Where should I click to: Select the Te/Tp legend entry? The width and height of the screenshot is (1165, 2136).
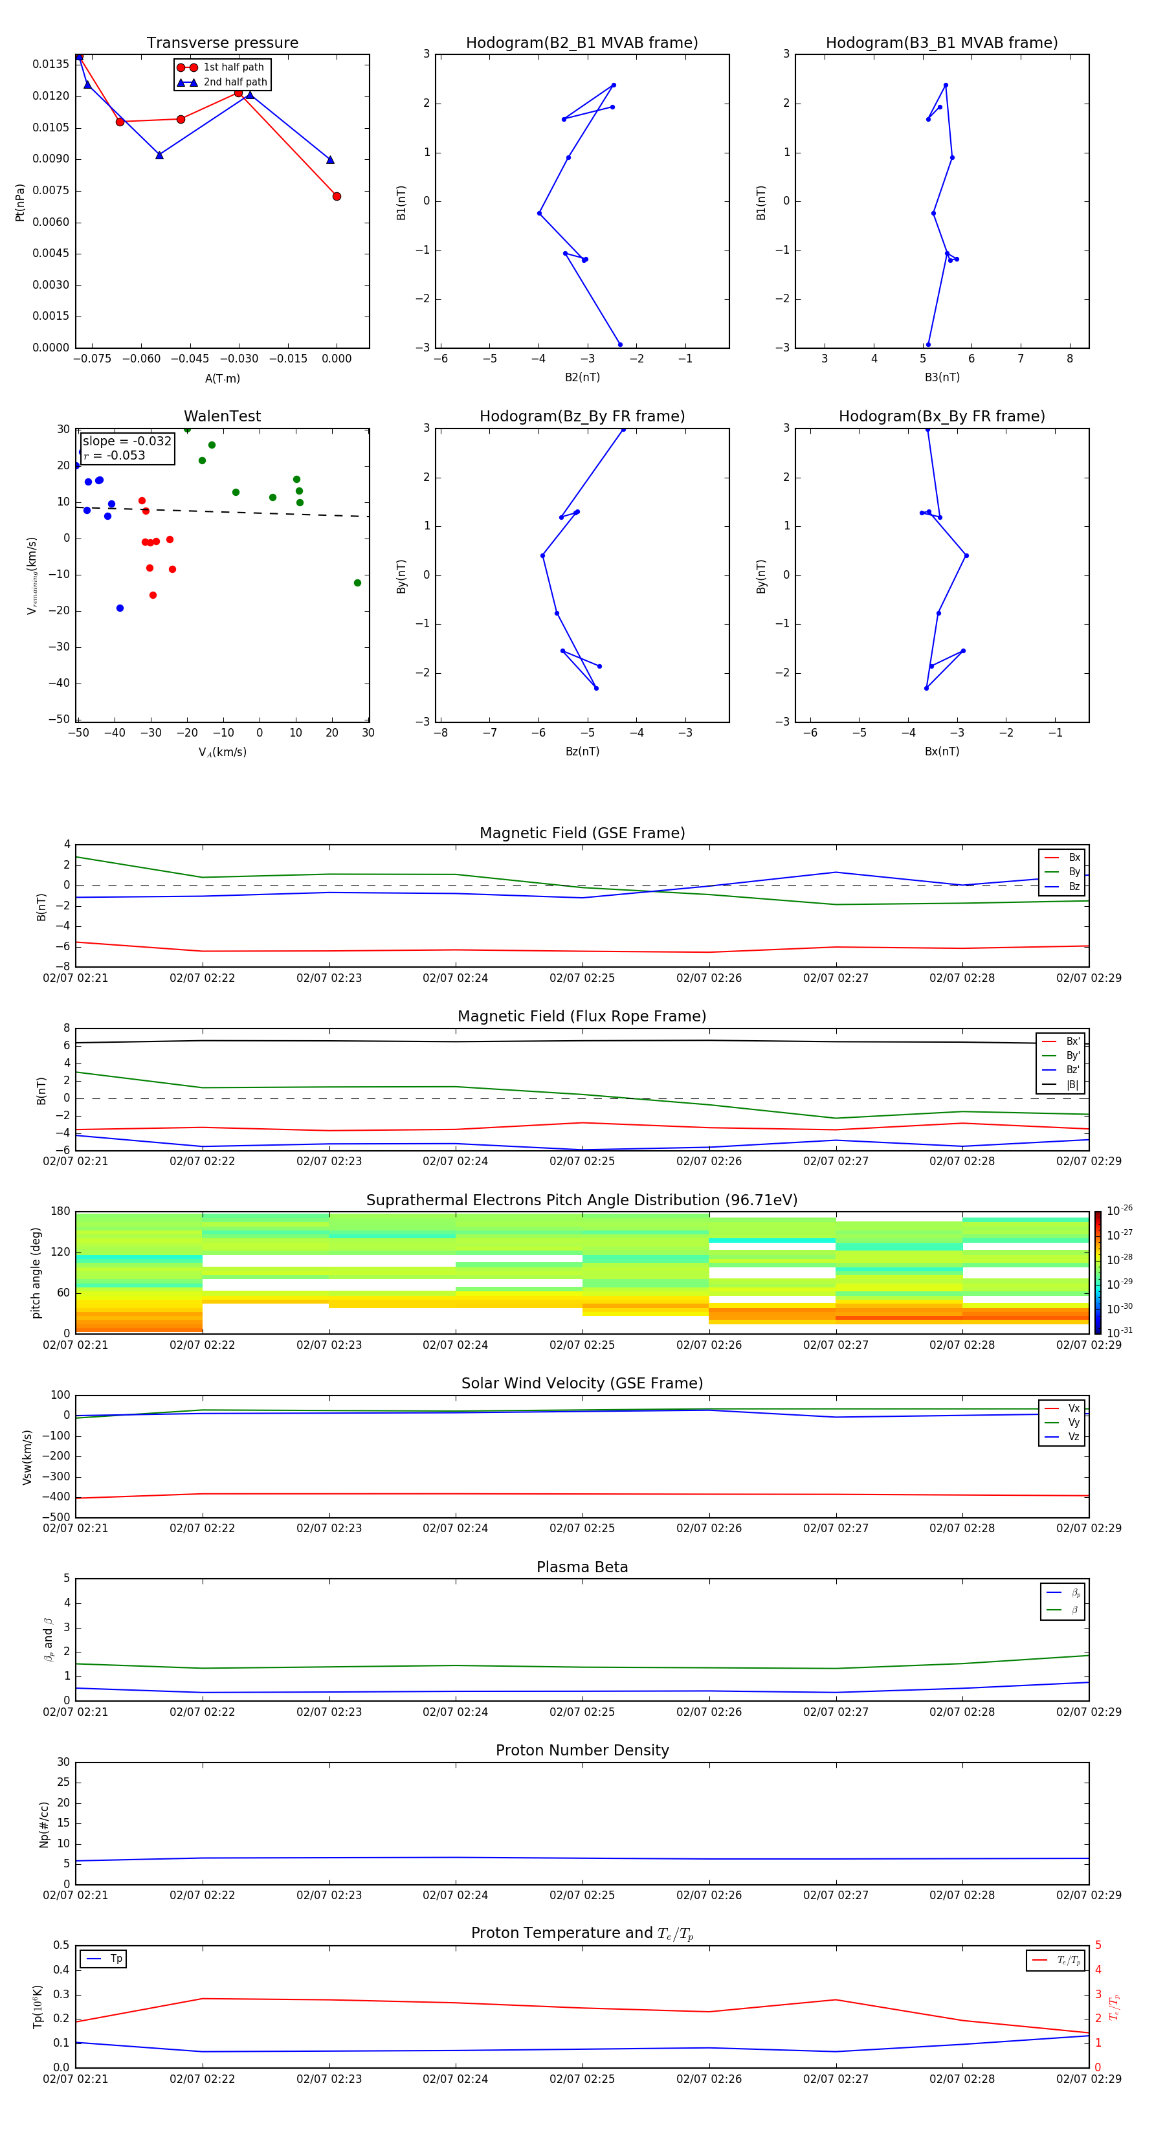pos(1056,1960)
